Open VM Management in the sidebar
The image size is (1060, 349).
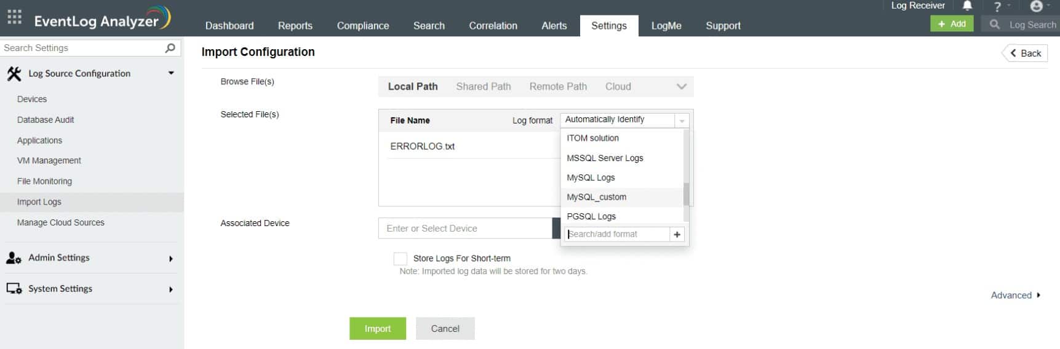(x=49, y=161)
